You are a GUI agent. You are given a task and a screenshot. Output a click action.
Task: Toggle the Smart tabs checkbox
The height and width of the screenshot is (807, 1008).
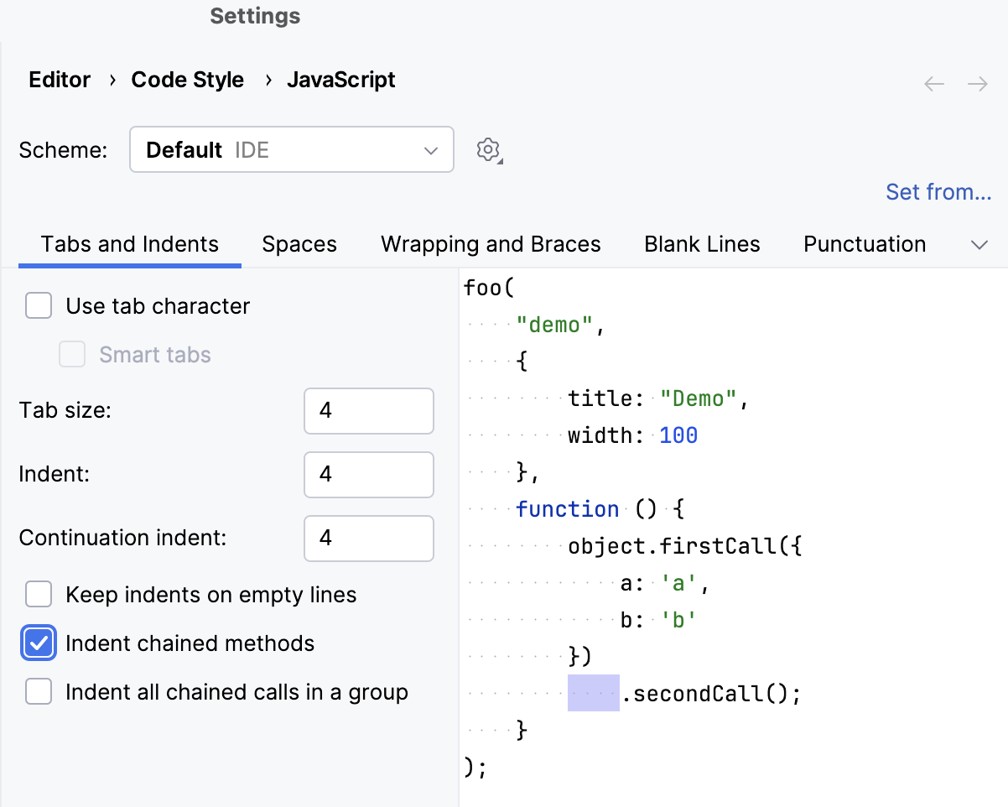(72, 354)
